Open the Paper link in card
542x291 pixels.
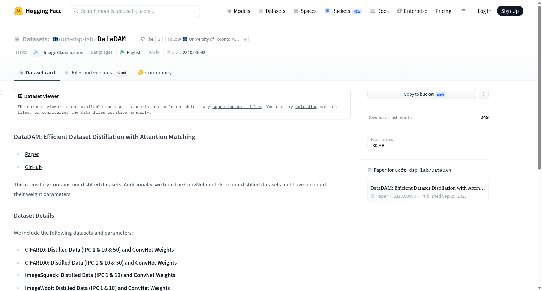tap(32, 154)
